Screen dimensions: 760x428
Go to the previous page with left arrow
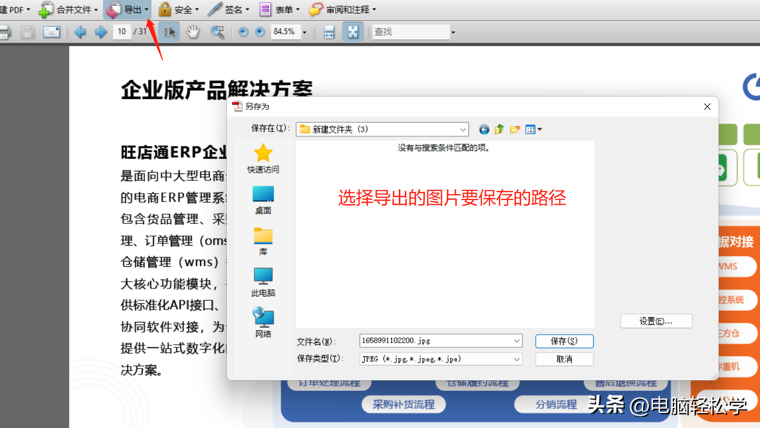(x=80, y=32)
